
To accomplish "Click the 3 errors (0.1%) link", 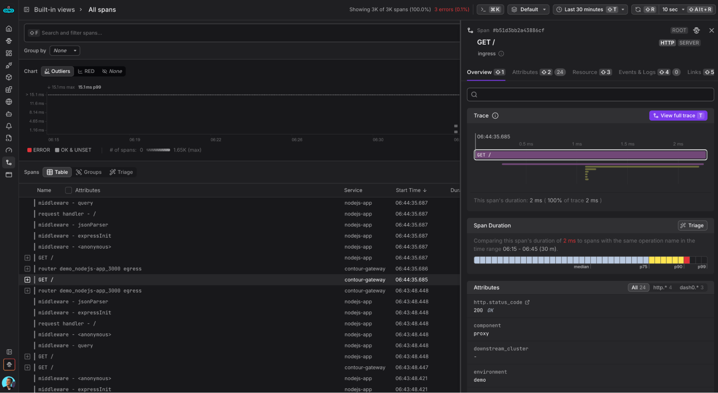I will [451, 10].
